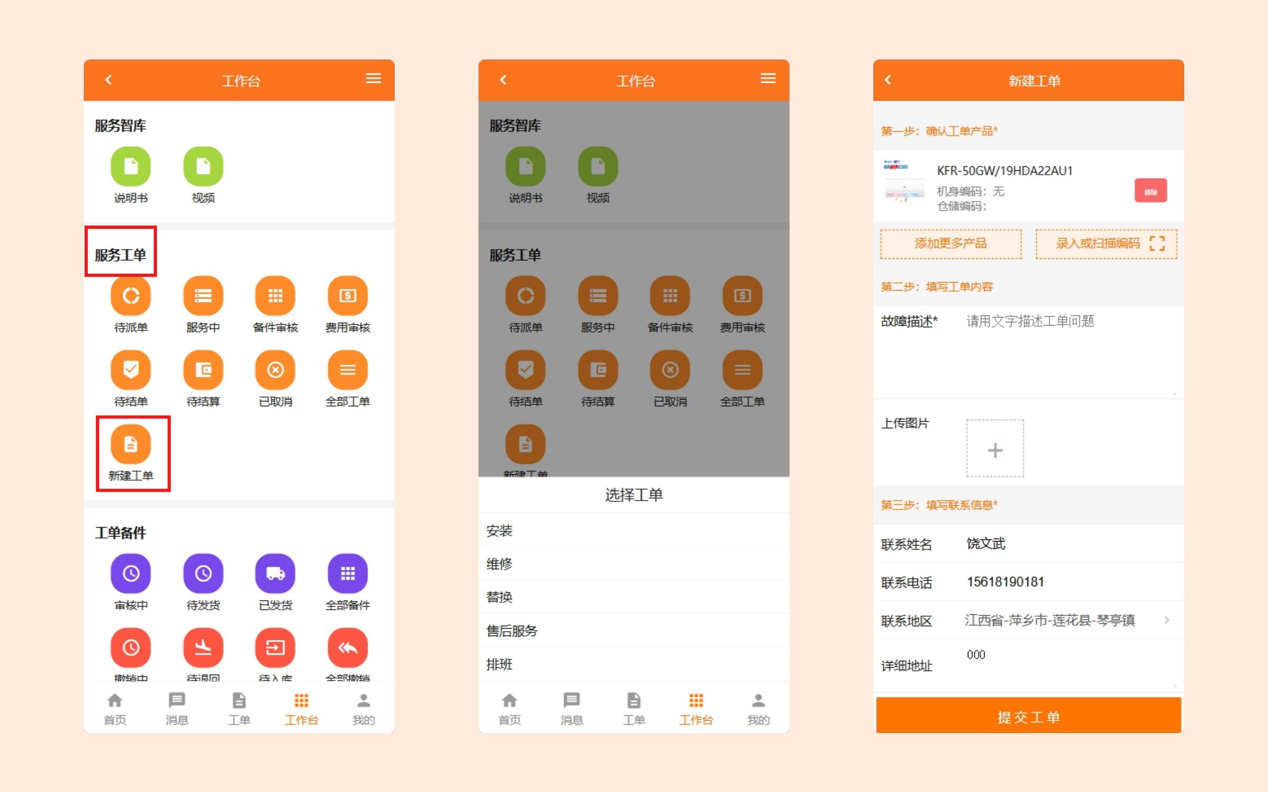Screen dimensions: 1268x792
Task: Select 维修 in 选择工单 sheet
Action: (x=634, y=564)
